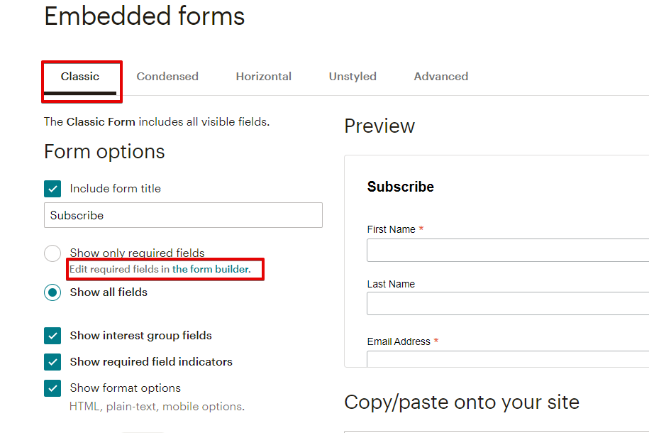Click the Embedded forms page heading

point(145,16)
